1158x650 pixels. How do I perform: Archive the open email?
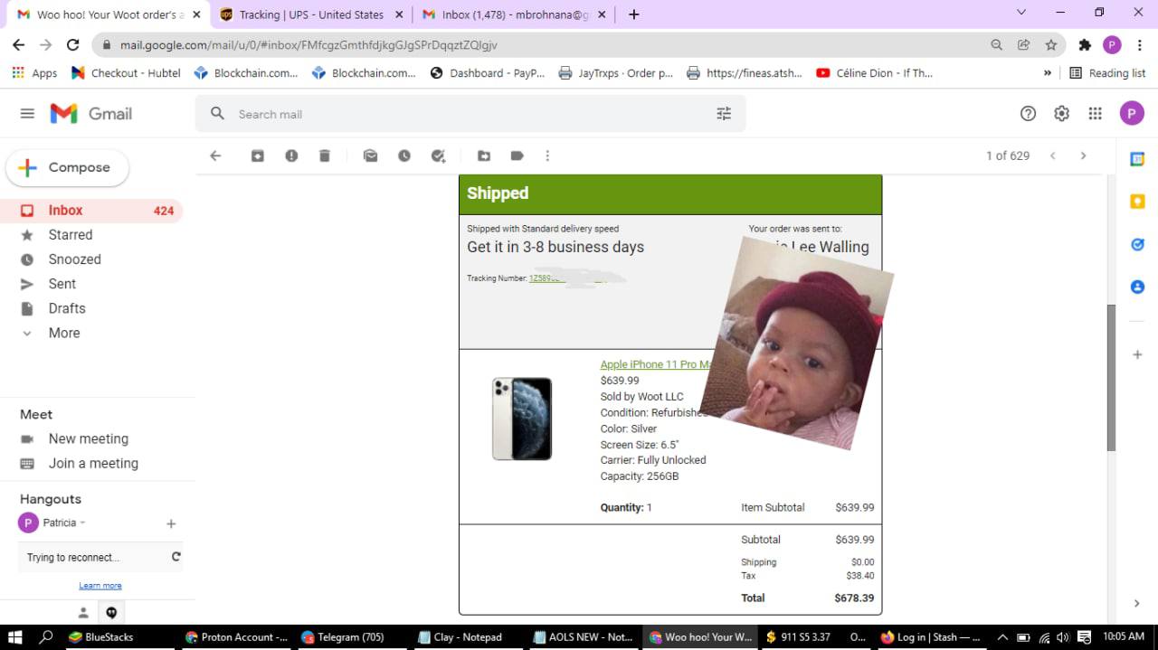pyautogui.click(x=258, y=155)
